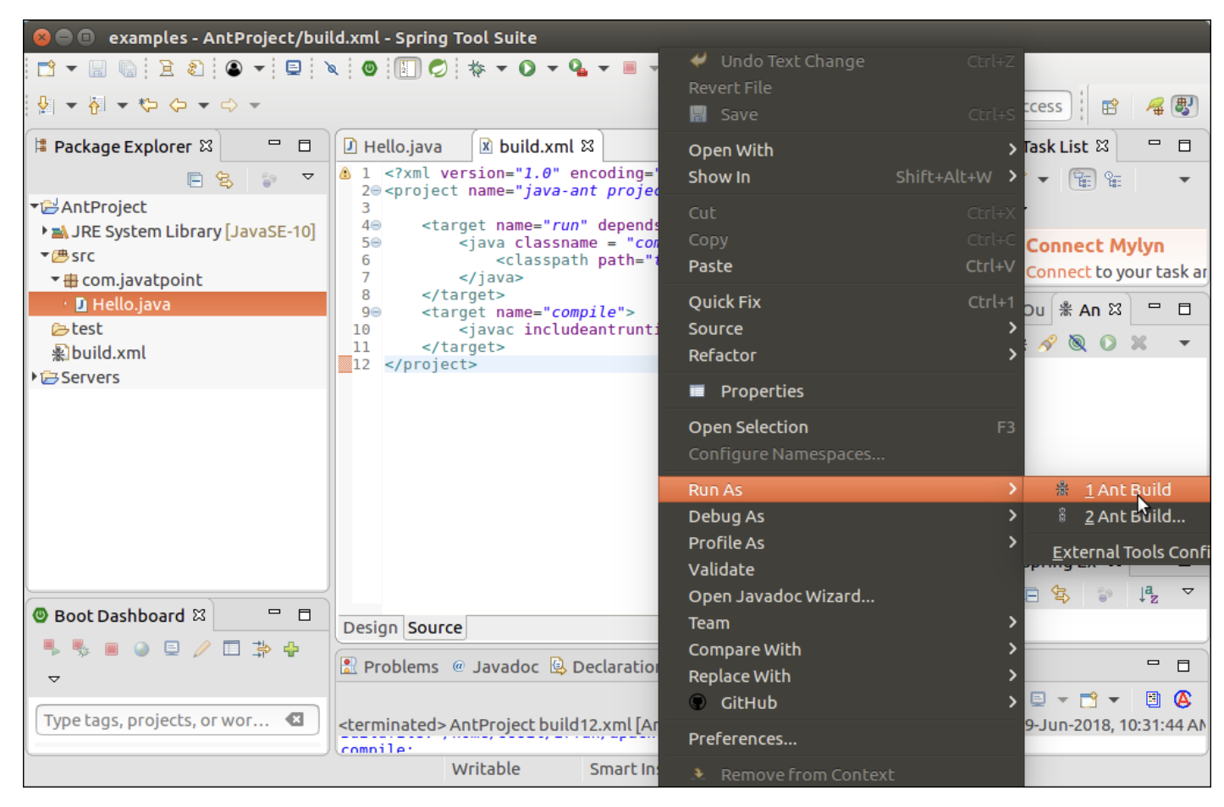Toggle Link with Editor in Package Explorer
The image size is (1224, 807).
pos(224,179)
